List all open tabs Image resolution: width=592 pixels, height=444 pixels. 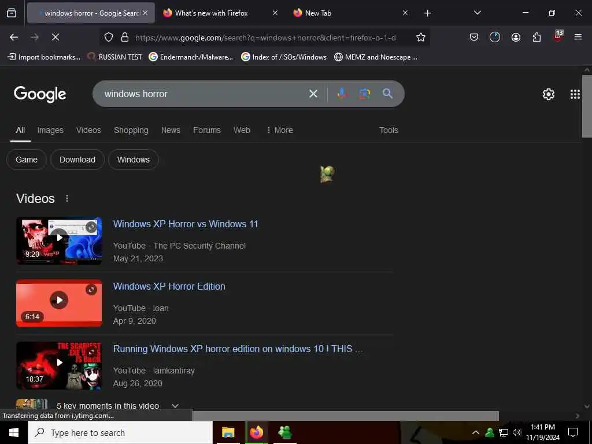click(477, 13)
